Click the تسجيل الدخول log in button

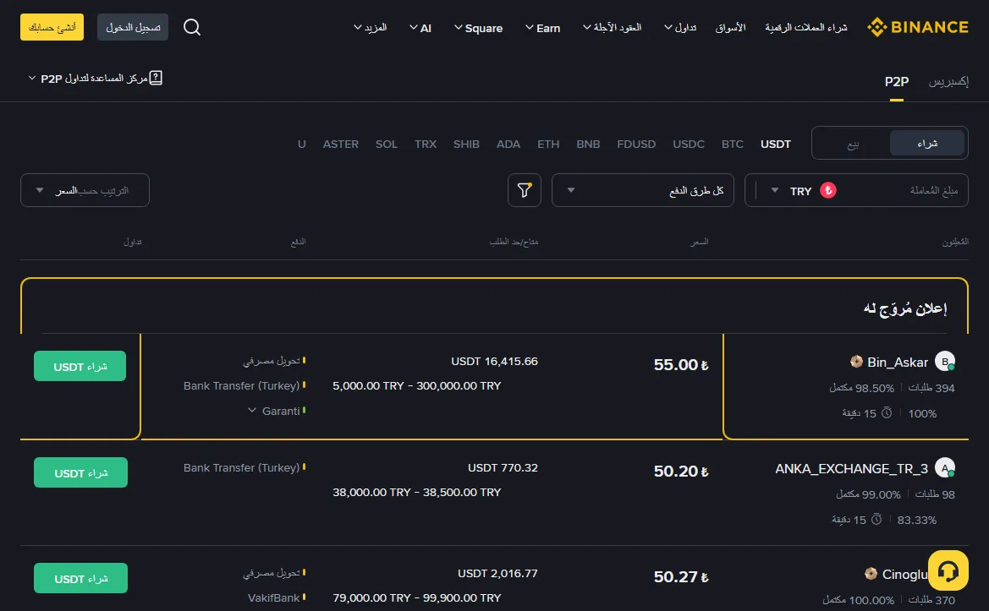[133, 27]
